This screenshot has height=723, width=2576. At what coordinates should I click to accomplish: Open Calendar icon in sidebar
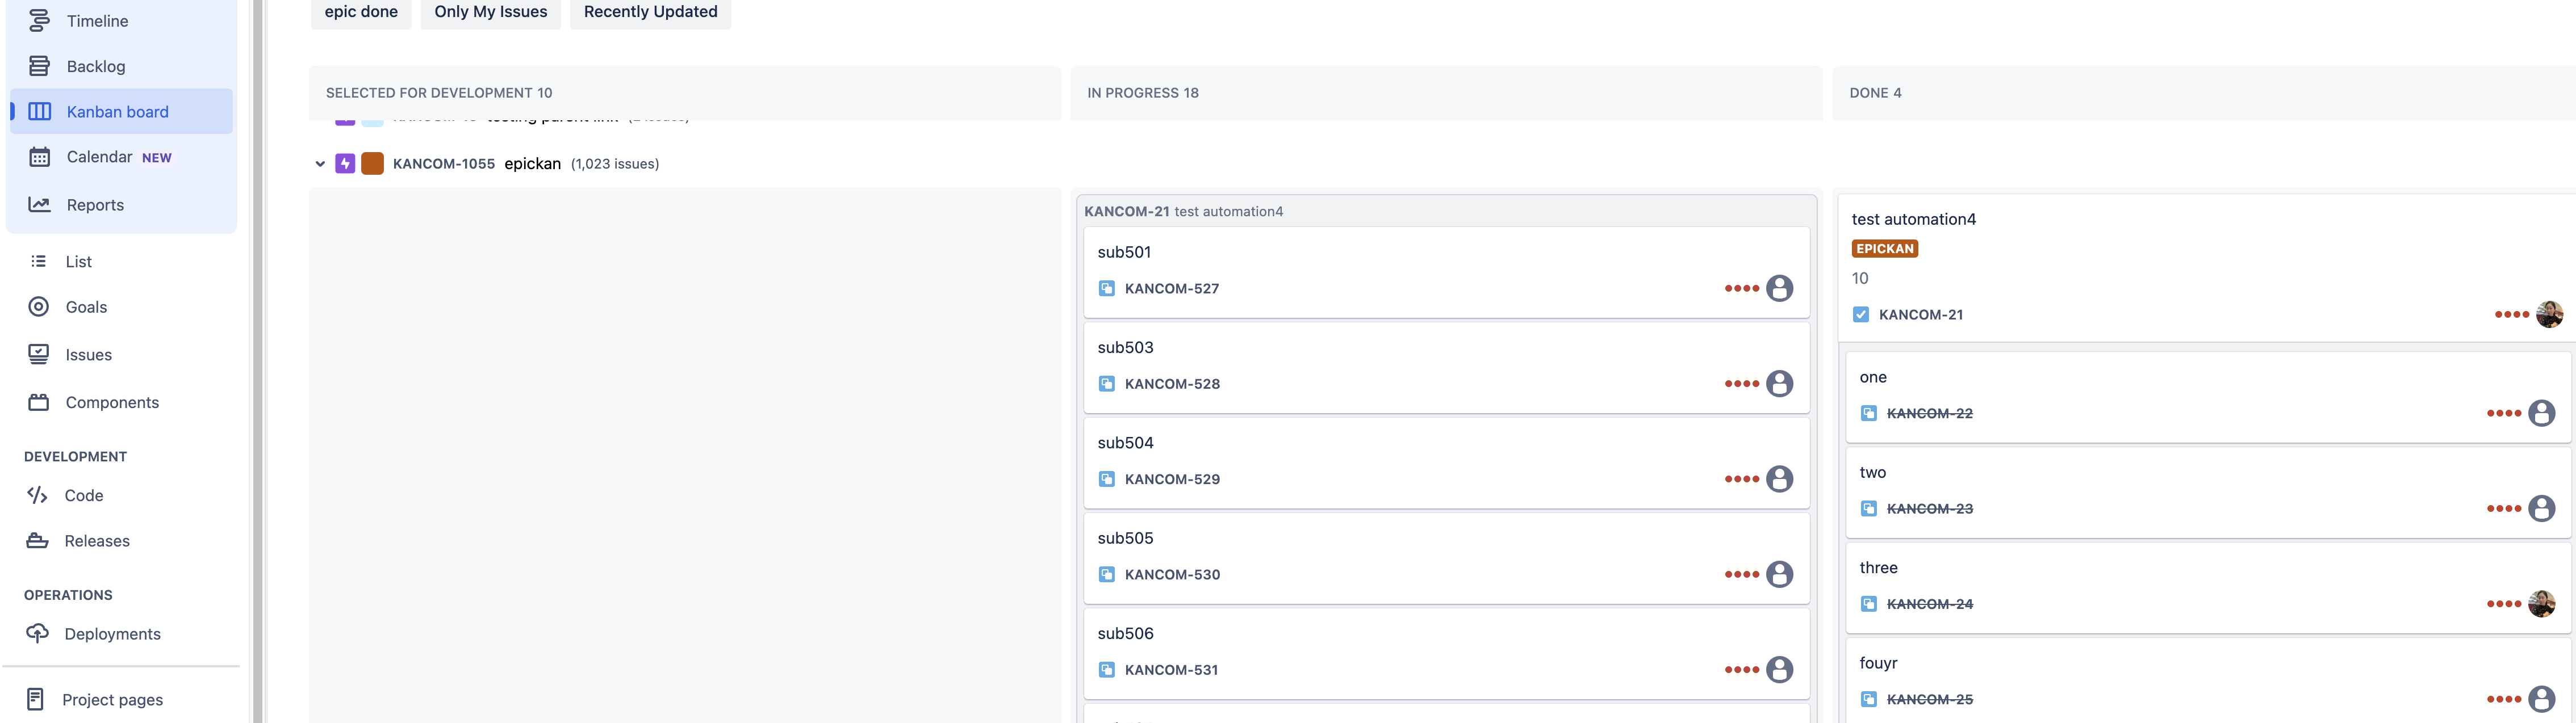[x=39, y=157]
